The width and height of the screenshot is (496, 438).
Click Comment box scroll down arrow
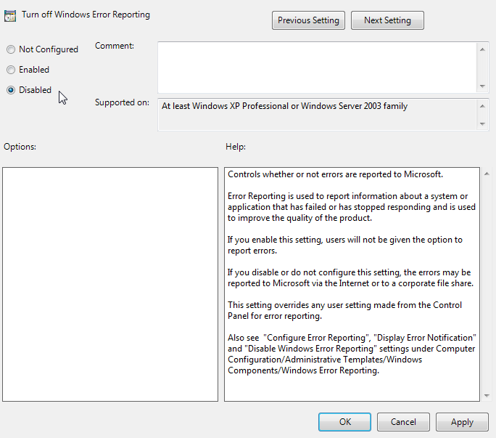(x=482, y=86)
